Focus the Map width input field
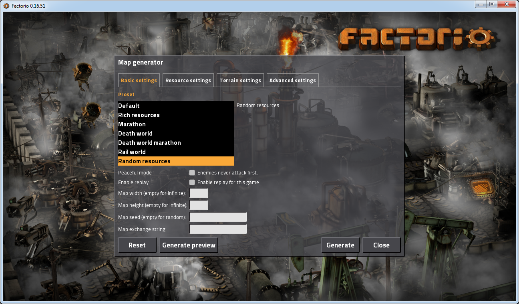Viewport: 519px width, 304px height. point(199,193)
